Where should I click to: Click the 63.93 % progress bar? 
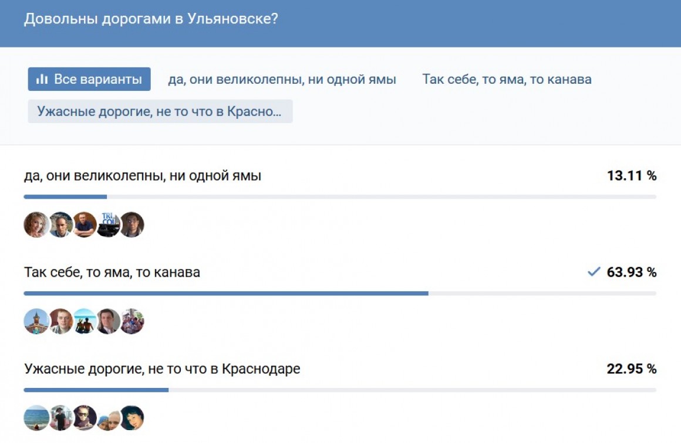click(x=340, y=294)
